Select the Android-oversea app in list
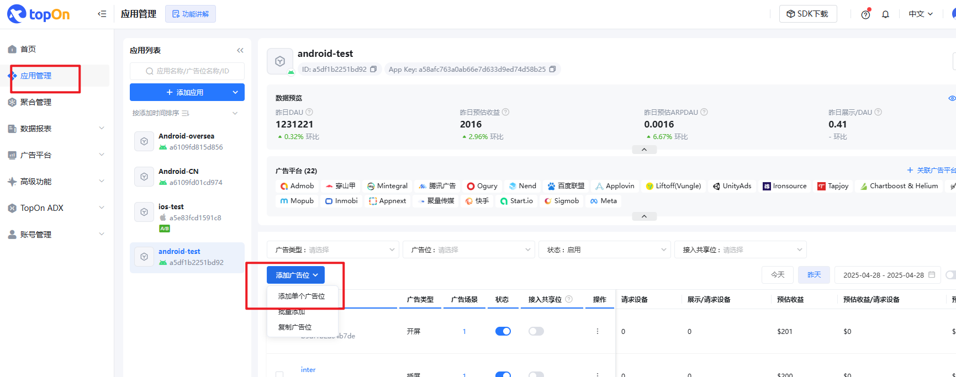Screen dimensions: 956x377 [x=187, y=141]
